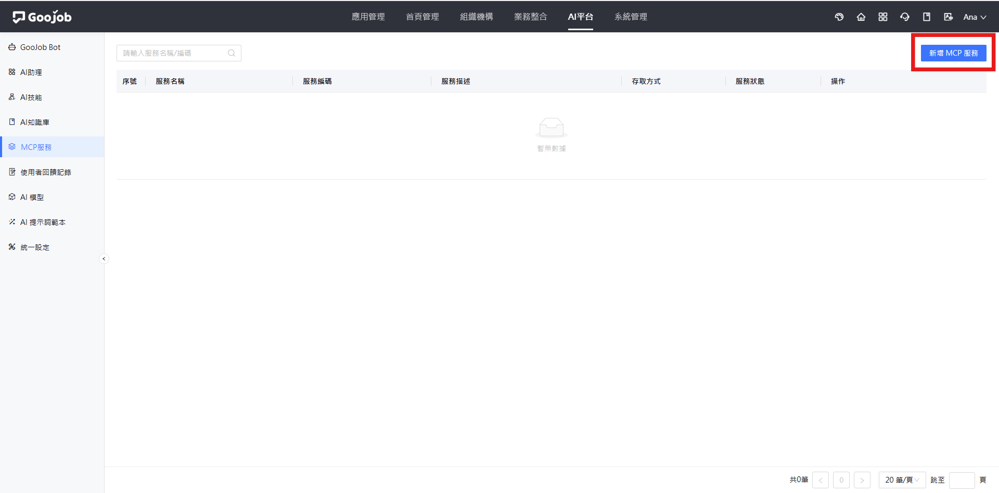Open 使用者回饋記錄 in sidebar

click(x=52, y=172)
